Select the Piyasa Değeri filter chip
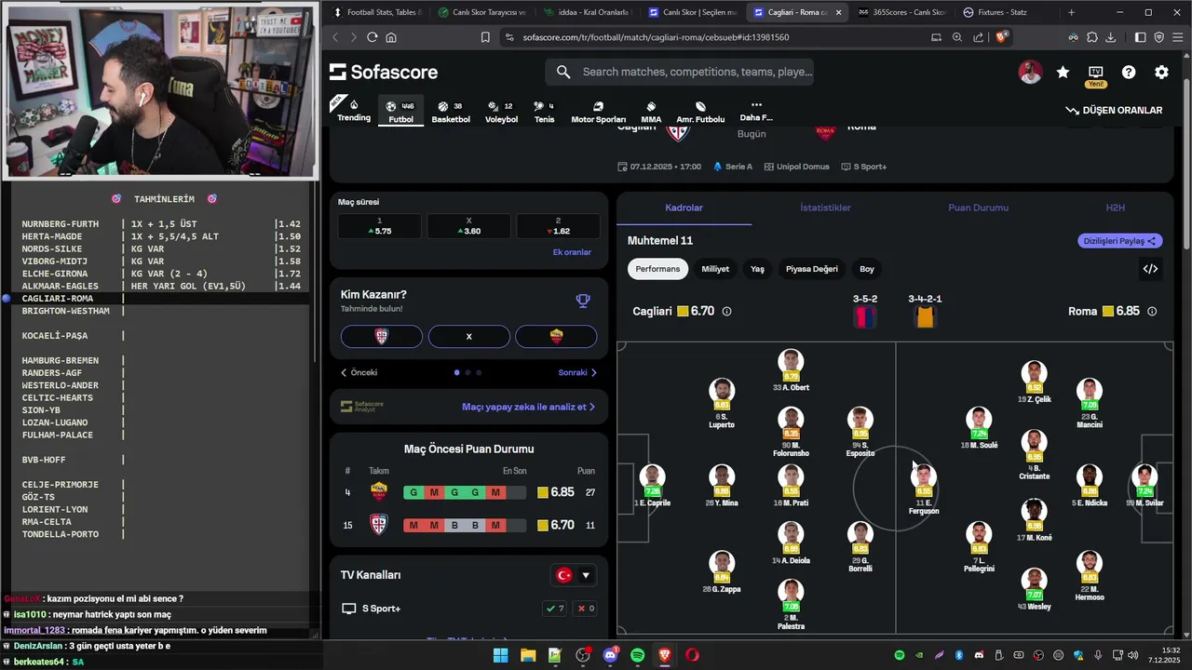Image resolution: width=1192 pixels, height=670 pixels. click(x=812, y=269)
